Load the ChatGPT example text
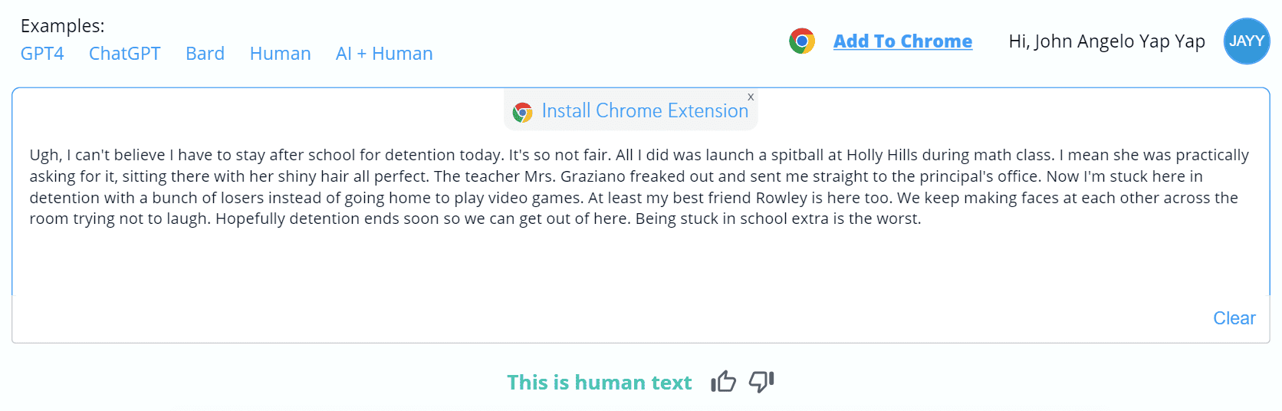The height and width of the screenshot is (411, 1282). point(124,54)
